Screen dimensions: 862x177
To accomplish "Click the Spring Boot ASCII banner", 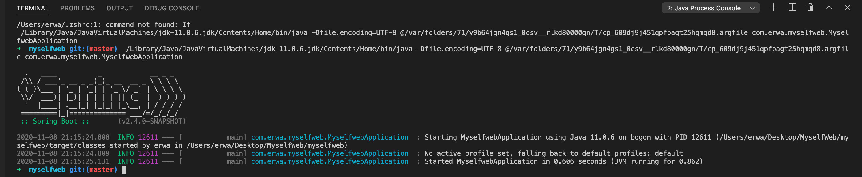I will coord(101,93).
